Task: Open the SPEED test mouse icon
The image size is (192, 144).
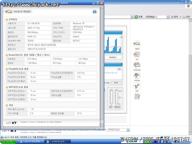Action: pyautogui.click(x=137, y=44)
